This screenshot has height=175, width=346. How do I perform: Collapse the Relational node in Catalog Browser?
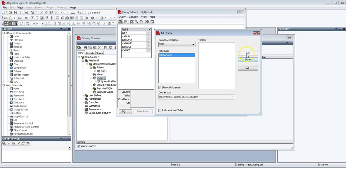coord(83,61)
